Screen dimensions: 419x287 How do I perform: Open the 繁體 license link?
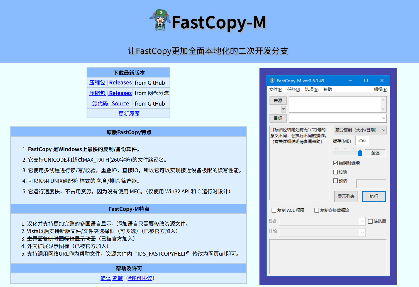pyautogui.click(x=117, y=278)
